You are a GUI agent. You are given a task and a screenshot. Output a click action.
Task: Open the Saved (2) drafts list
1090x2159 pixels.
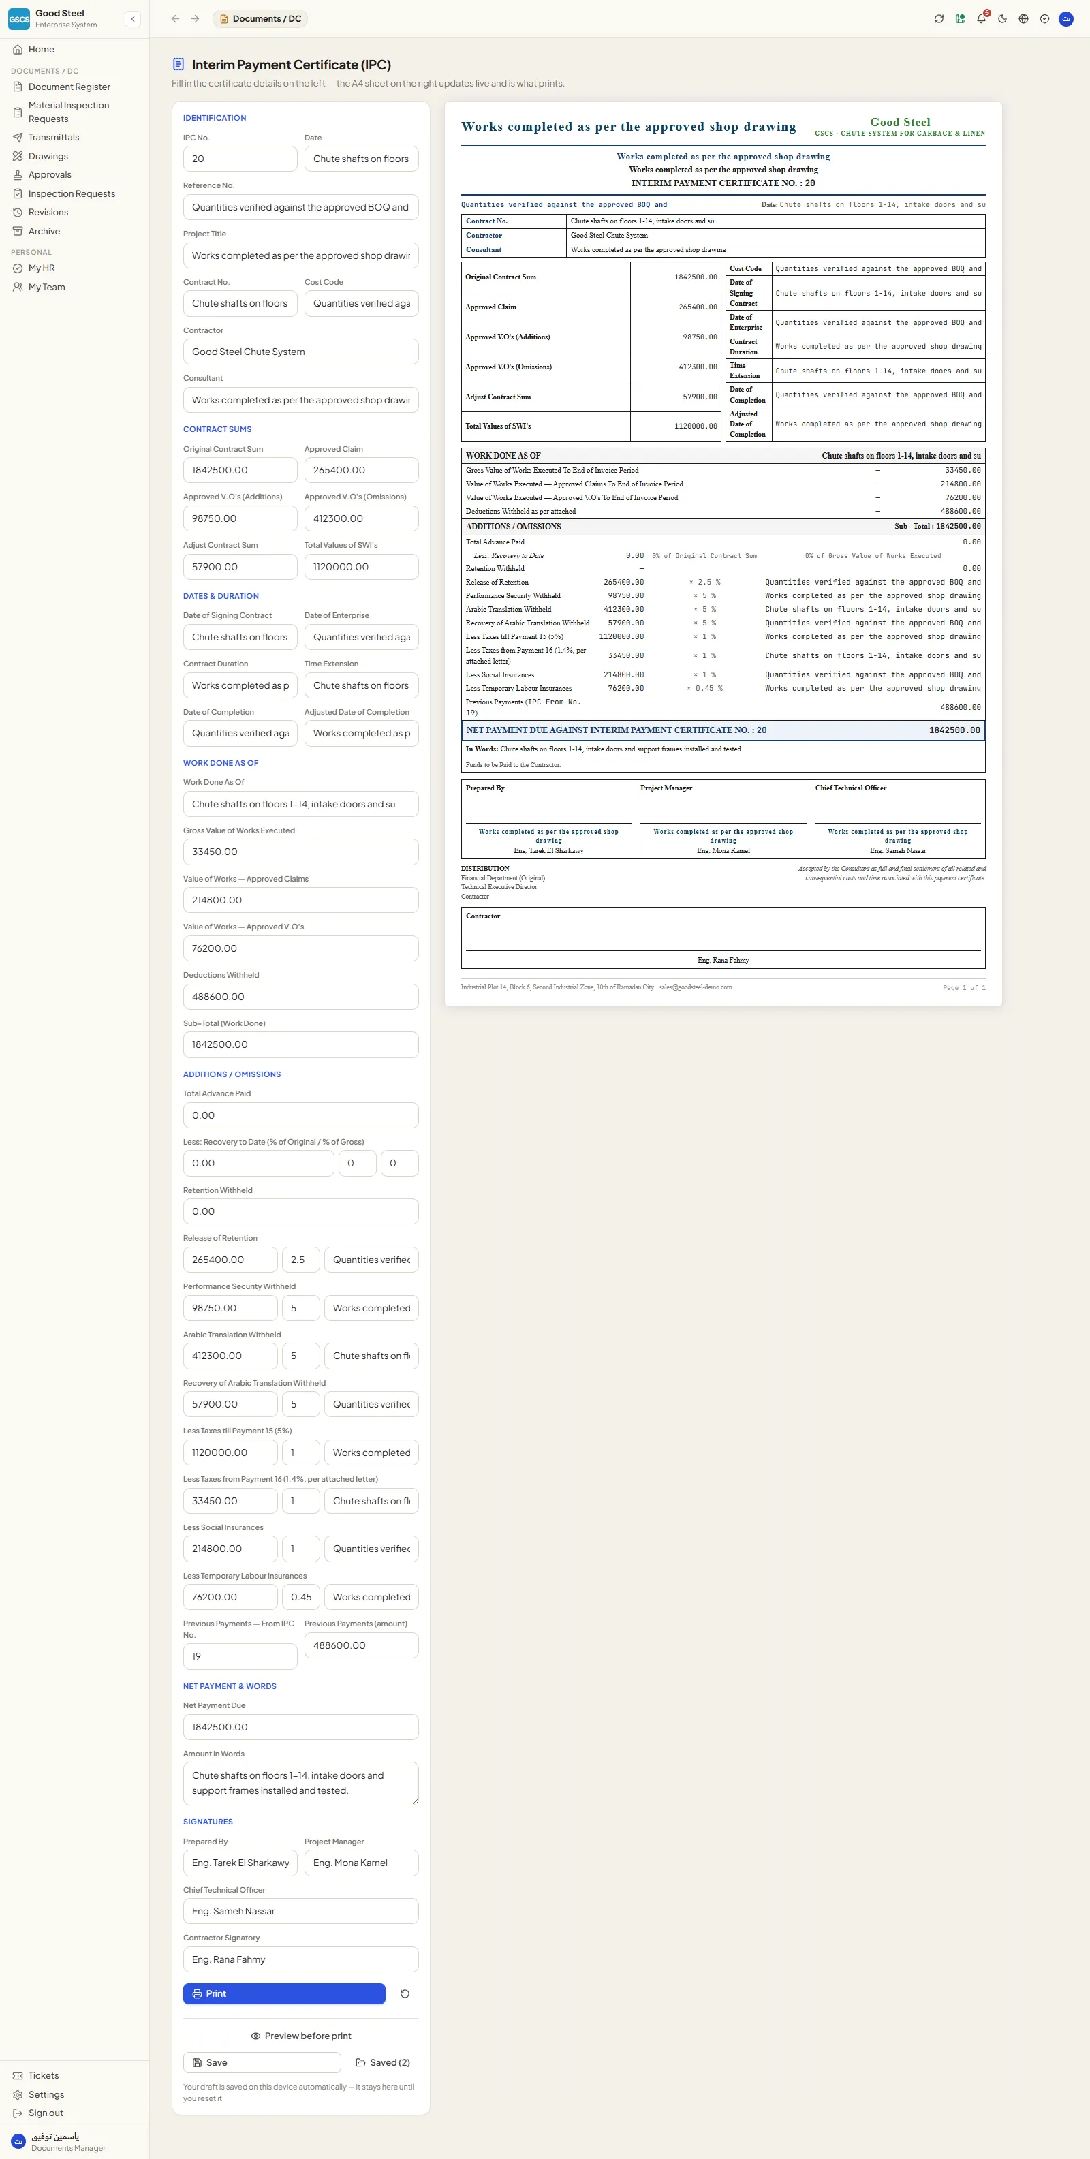383,2063
